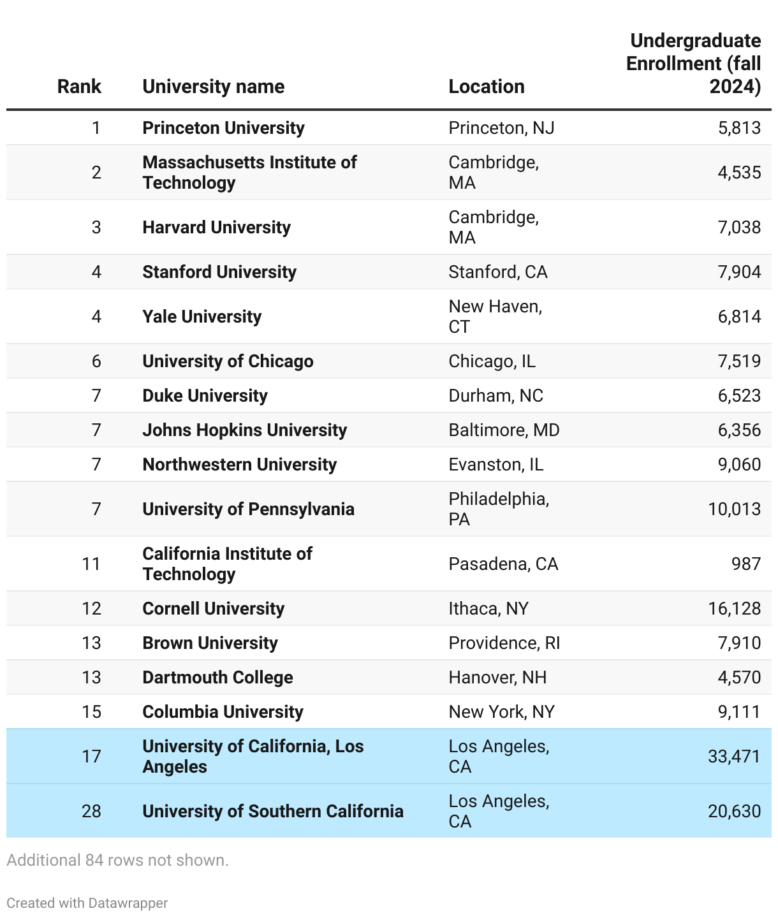Select the Duke University row
The height and width of the screenshot is (918, 778).
click(389, 396)
